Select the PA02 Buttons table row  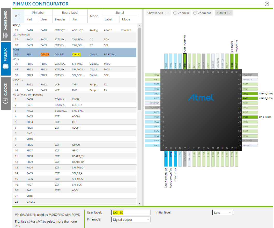coord(75,111)
